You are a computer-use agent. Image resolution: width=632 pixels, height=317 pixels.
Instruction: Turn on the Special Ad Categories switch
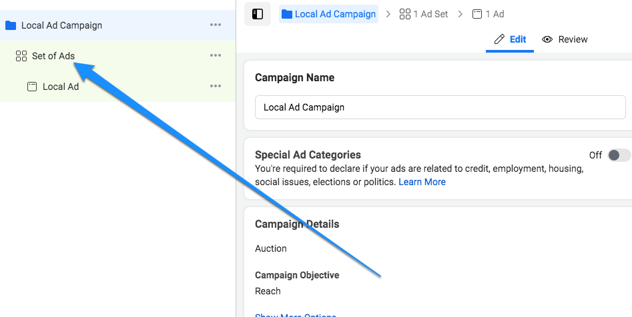pyautogui.click(x=619, y=155)
